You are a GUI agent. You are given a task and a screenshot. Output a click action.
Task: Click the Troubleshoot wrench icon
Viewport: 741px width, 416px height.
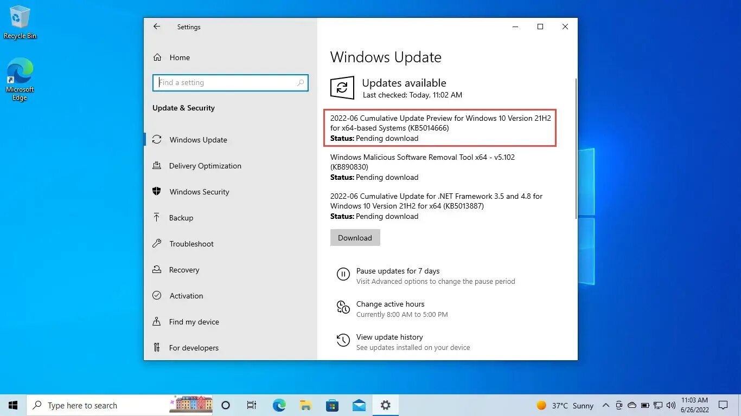[x=157, y=243]
